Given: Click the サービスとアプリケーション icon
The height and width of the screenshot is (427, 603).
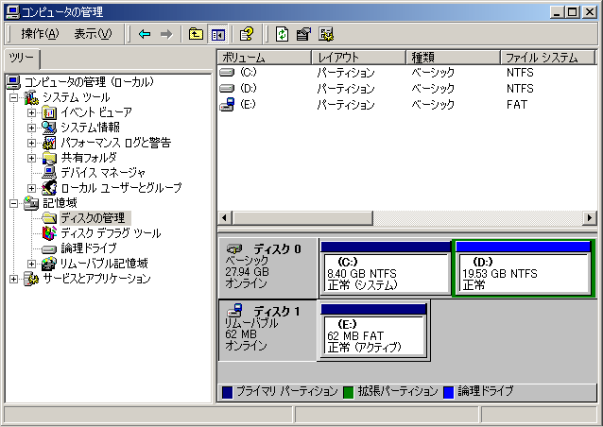Looking at the screenshot, I should pos(31,279).
